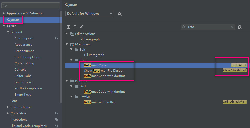The image size is (250, 128).
Task: Click the Ctrl+Alt+L shortcut label
Action: pos(239,65)
